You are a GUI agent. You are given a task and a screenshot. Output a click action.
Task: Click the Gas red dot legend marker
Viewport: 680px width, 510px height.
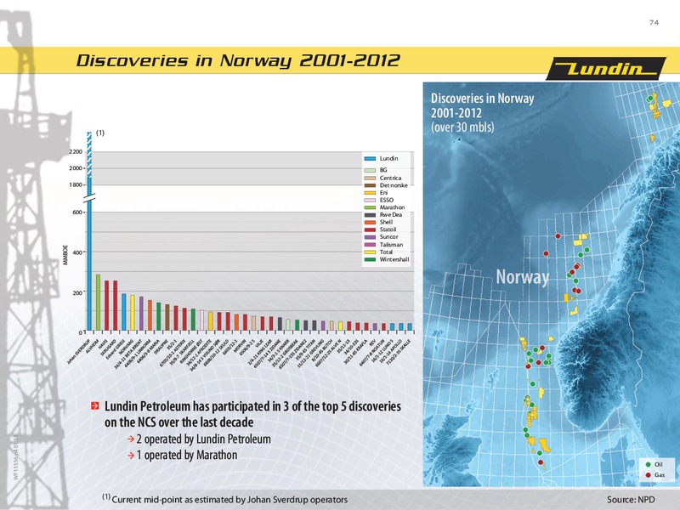[x=649, y=475]
